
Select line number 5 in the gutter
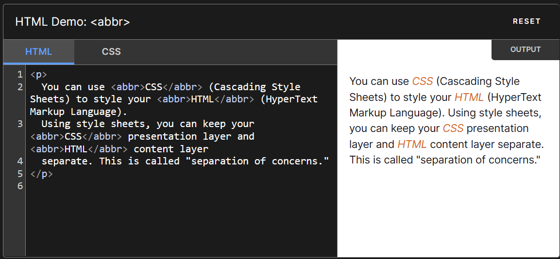tap(20, 174)
